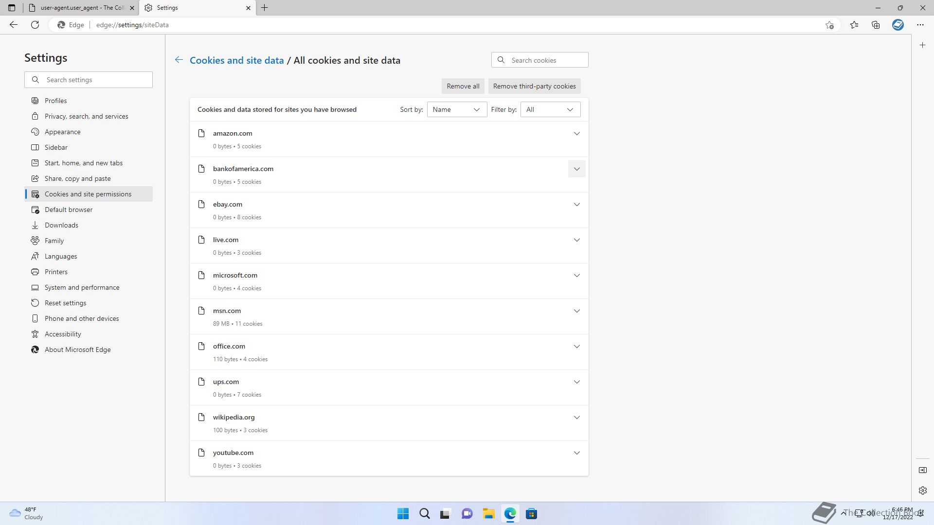Click Cookies and site data breadcrumb link
934x525 pixels.
coord(236,60)
